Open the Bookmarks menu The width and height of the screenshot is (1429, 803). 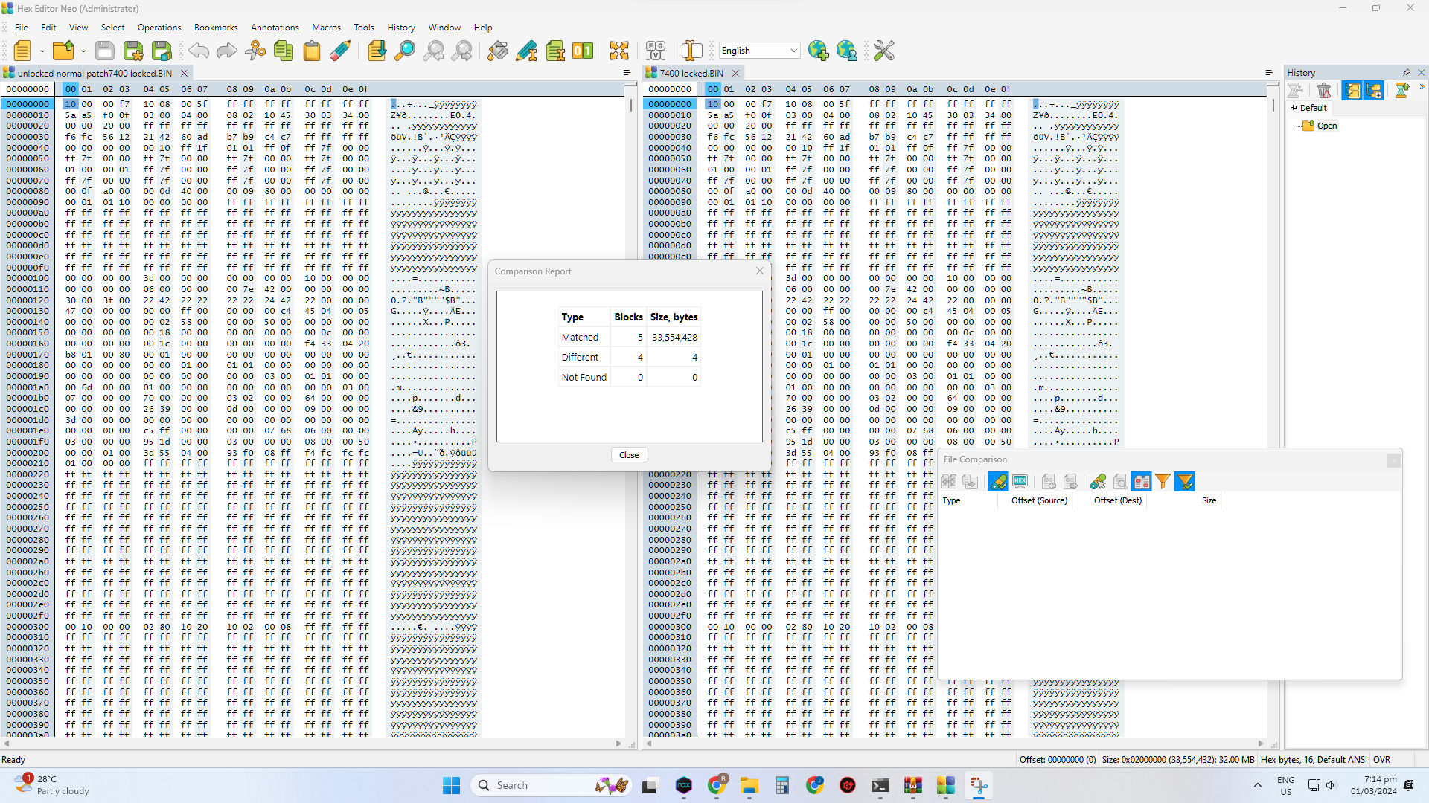click(x=216, y=28)
